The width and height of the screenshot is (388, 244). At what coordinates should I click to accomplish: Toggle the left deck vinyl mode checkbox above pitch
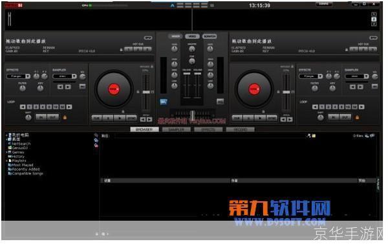(152, 67)
